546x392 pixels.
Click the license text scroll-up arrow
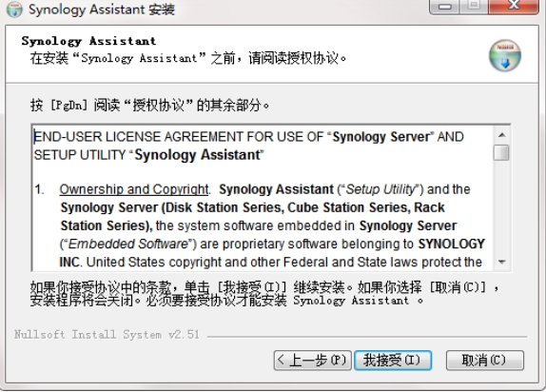[502, 135]
